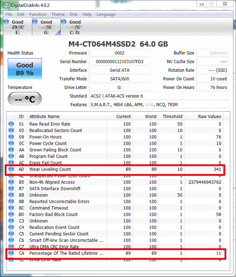Minimize the CrystalDiskInfo window
236x277 pixels.
(x=202, y=4)
